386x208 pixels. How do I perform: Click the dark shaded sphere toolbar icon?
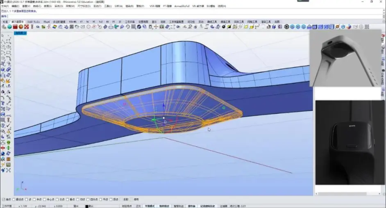point(139,27)
